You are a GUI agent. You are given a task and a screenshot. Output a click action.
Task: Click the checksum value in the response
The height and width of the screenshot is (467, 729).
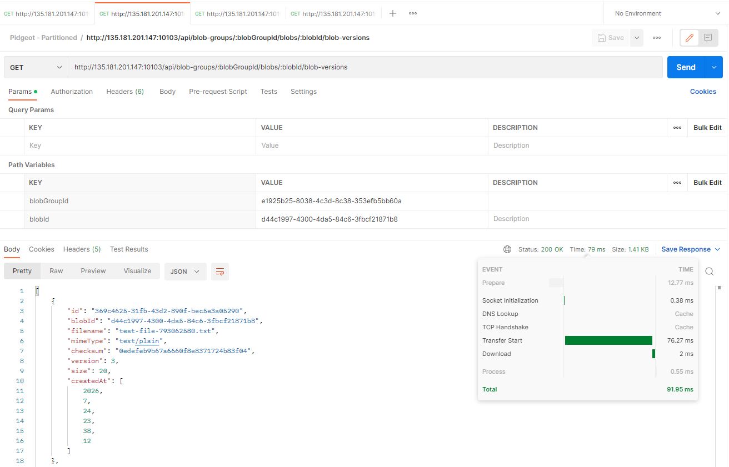pyautogui.click(x=184, y=351)
